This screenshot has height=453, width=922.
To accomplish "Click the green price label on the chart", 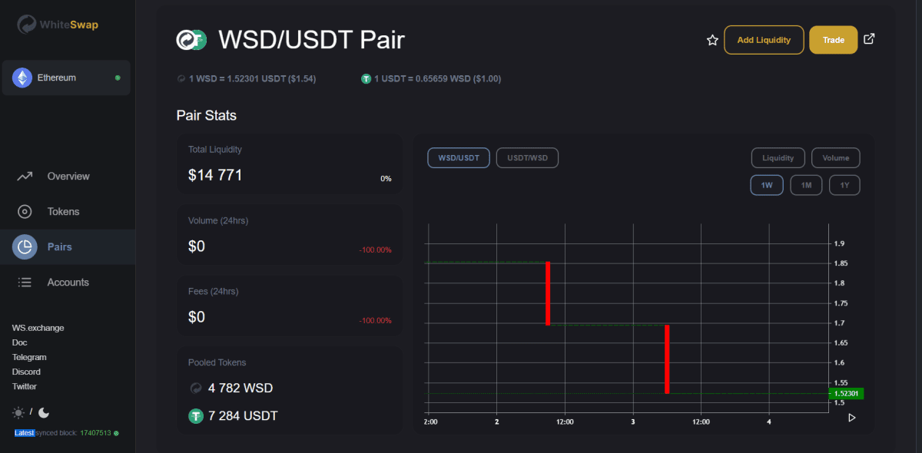I will tap(846, 392).
